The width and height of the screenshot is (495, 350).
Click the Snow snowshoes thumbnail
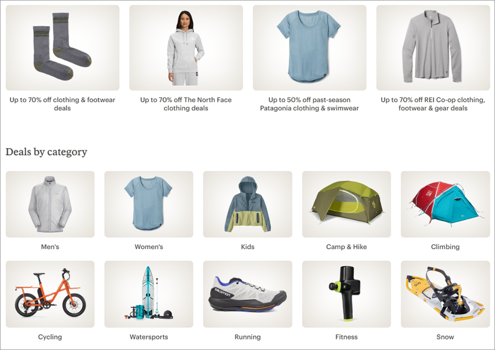tap(445, 294)
